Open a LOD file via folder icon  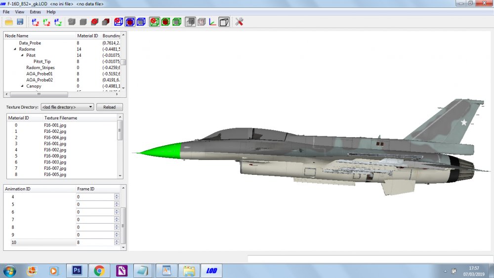[9, 22]
